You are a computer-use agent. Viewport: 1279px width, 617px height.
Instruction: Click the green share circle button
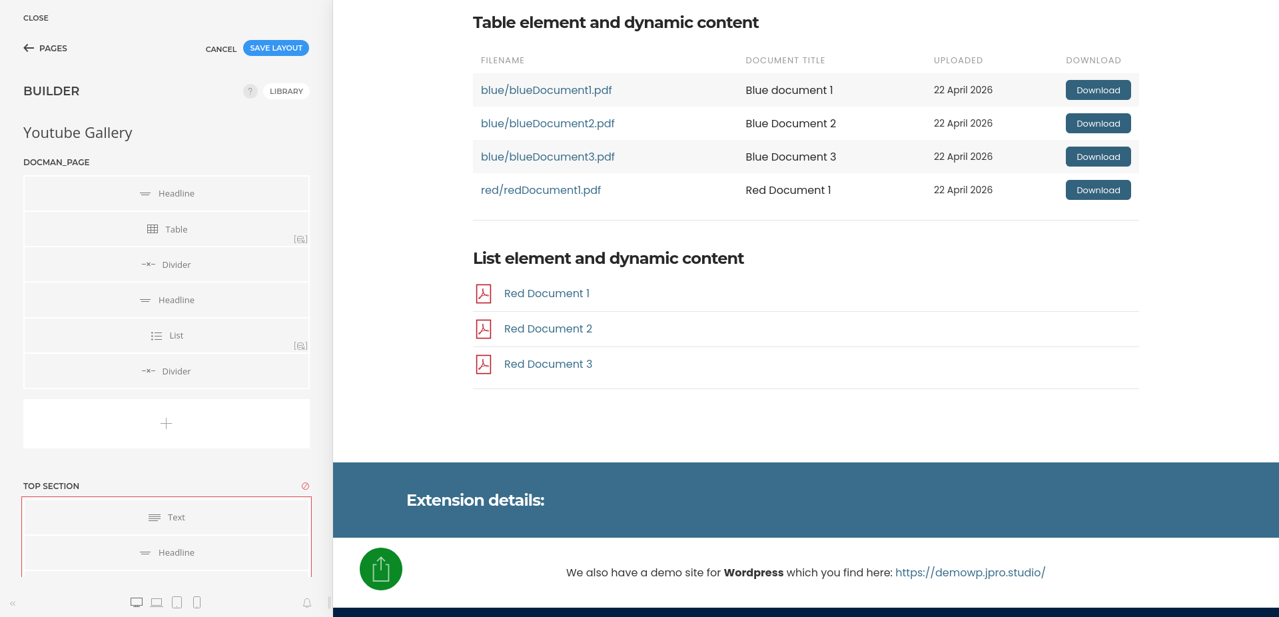tap(381, 569)
